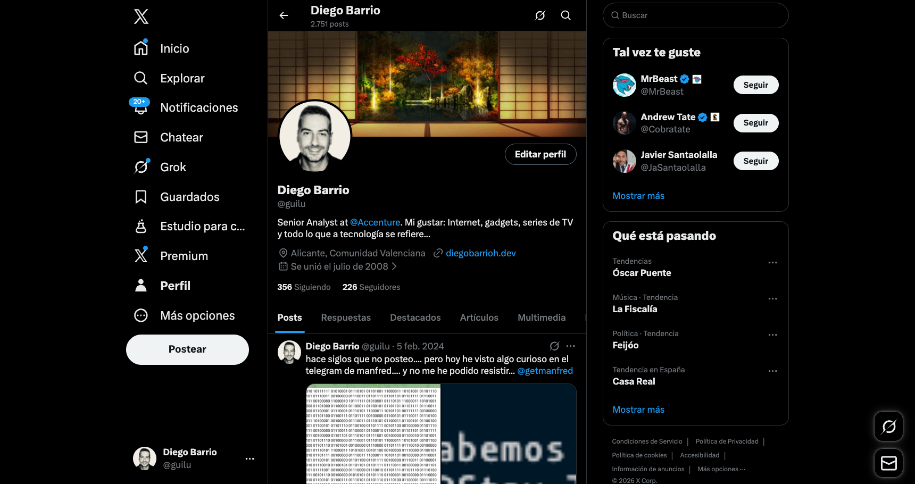Click the X logo at the top
Viewport: 915px width, 484px height.
click(141, 16)
